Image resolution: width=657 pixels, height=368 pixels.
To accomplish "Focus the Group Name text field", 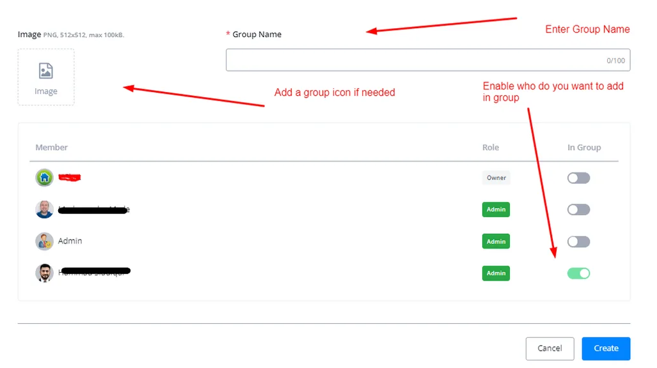I will [x=428, y=60].
